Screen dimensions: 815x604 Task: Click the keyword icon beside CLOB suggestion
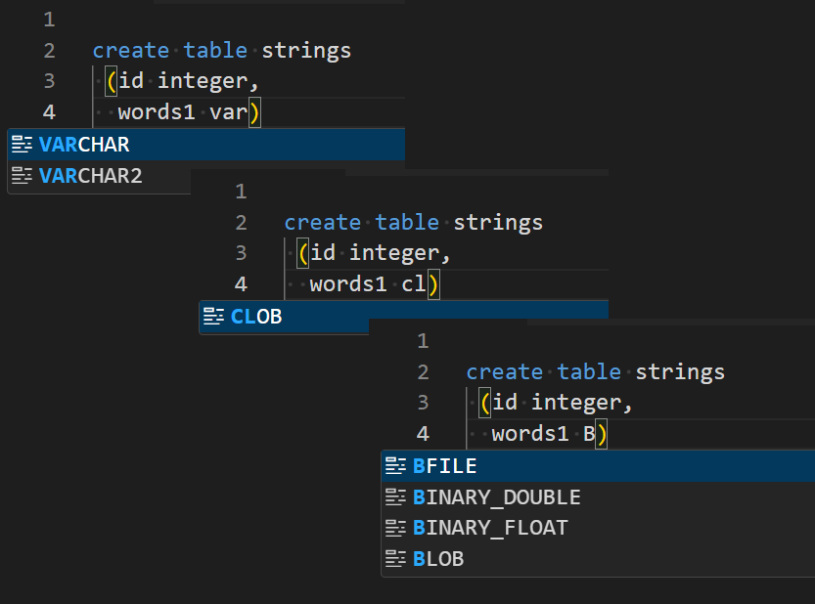[213, 316]
